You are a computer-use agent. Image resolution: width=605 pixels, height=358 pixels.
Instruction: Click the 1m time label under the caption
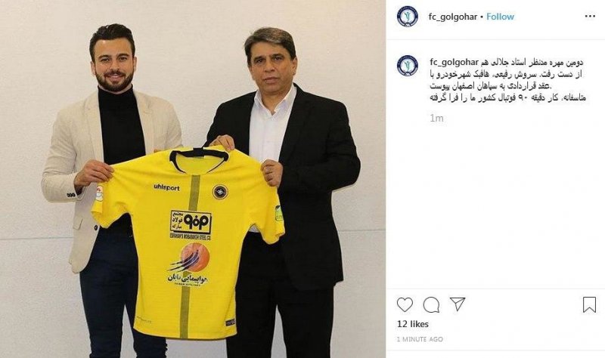[x=436, y=119]
